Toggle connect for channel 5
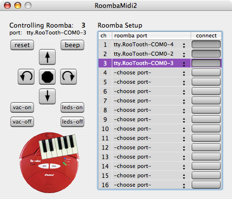This screenshot has width=232, height=199. (x=206, y=82)
